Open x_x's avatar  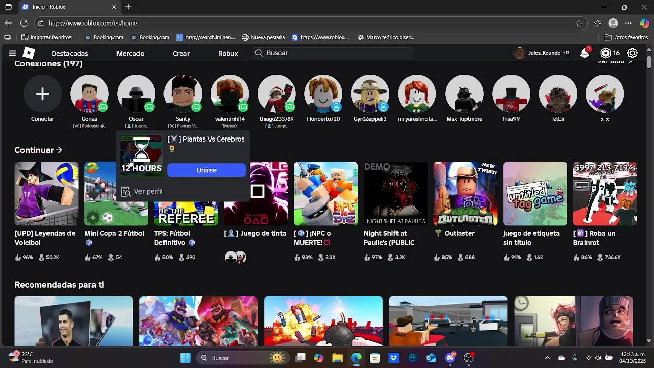tap(604, 94)
